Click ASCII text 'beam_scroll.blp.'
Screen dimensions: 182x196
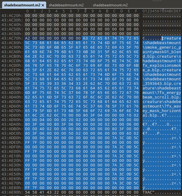(x=162, y=97)
